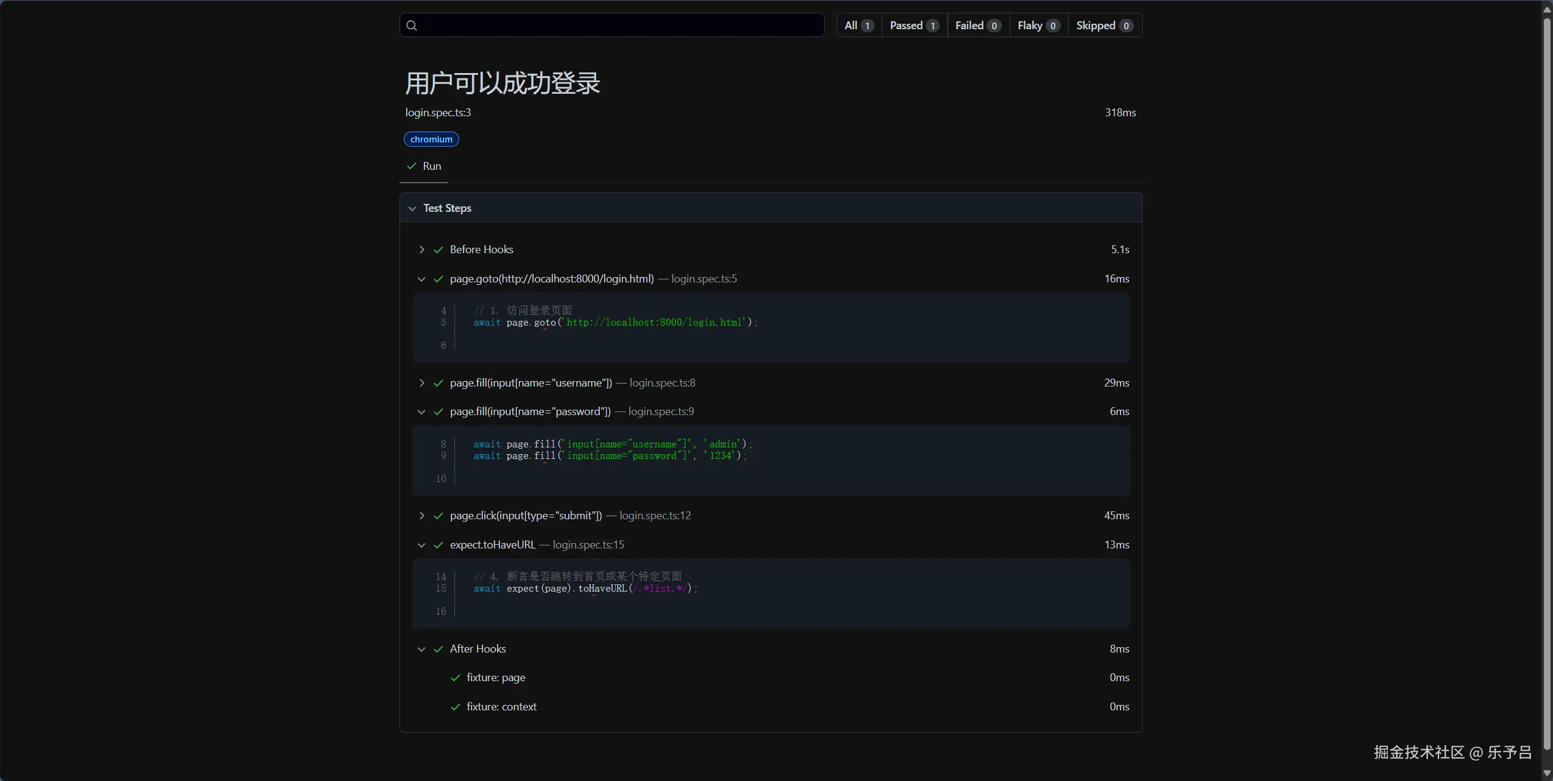Expand the Before Hooks step
Image resolution: width=1553 pixels, height=781 pixels.
[x=421, y=250]
